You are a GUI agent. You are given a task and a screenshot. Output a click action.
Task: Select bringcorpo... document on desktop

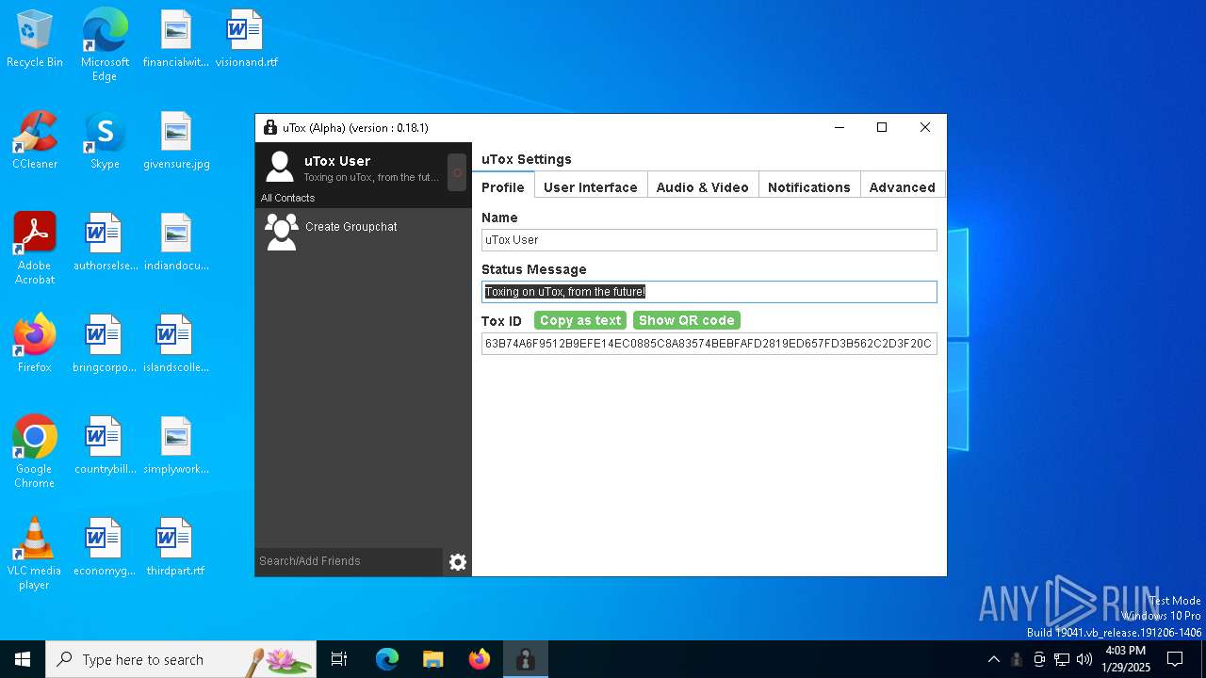coord(105,345)
